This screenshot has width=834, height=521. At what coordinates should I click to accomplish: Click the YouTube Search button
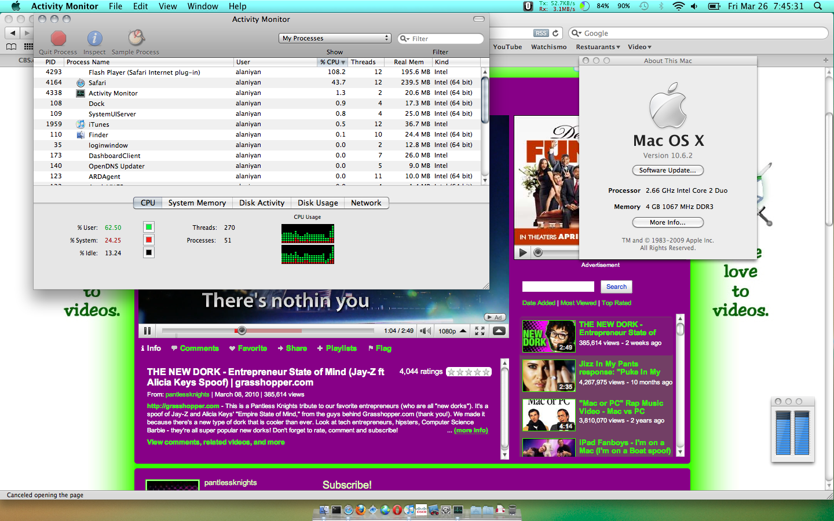click(x=616, y=287)
